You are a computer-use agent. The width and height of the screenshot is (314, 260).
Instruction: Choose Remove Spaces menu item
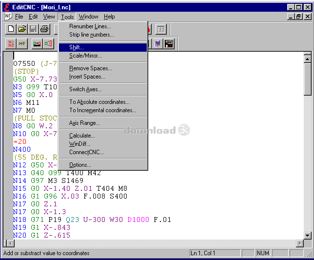[103, 68]
